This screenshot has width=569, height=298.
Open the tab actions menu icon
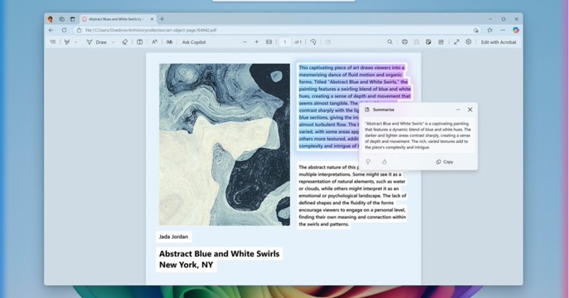pos(73,19)
